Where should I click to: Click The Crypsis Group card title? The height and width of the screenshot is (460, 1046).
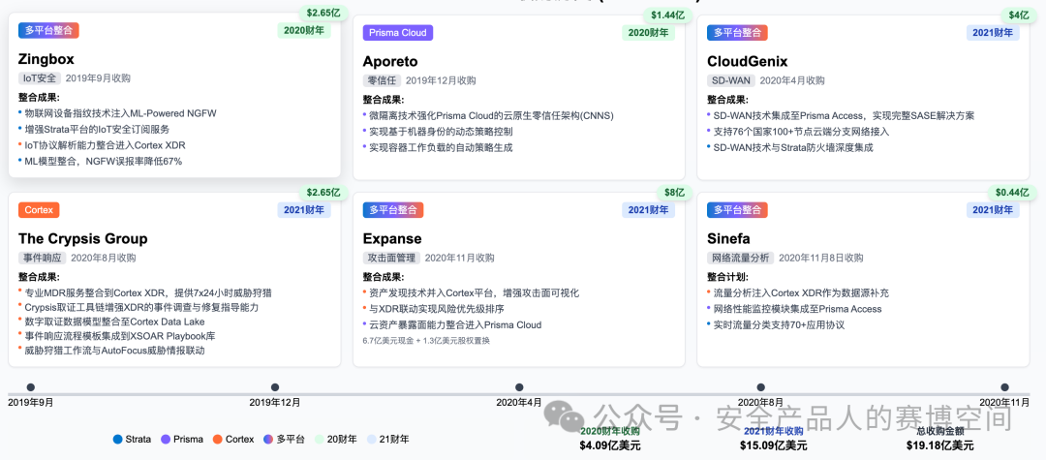[x=83, y=238]
